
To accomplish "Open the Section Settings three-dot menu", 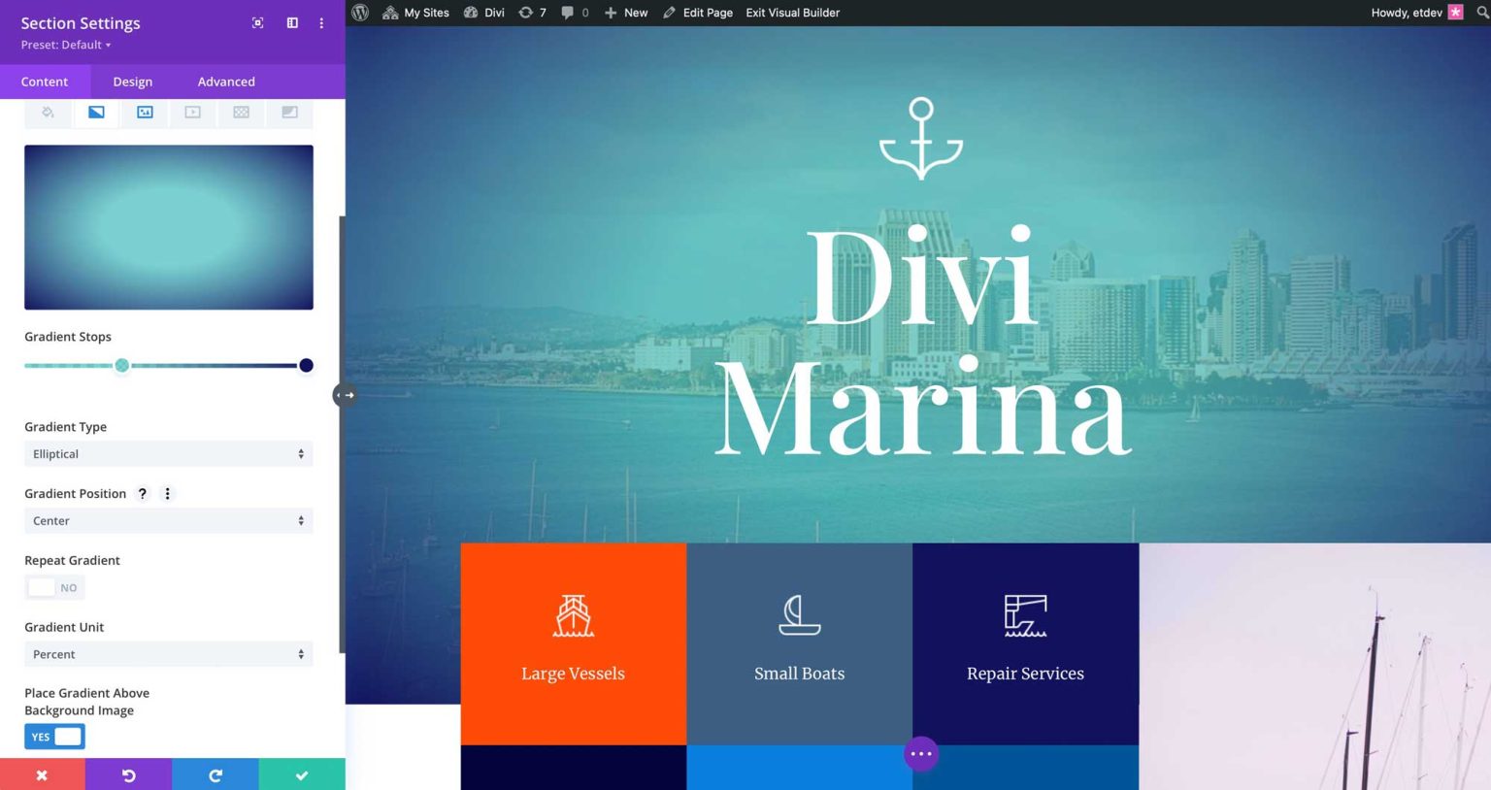I will click(x=321, y=22).
